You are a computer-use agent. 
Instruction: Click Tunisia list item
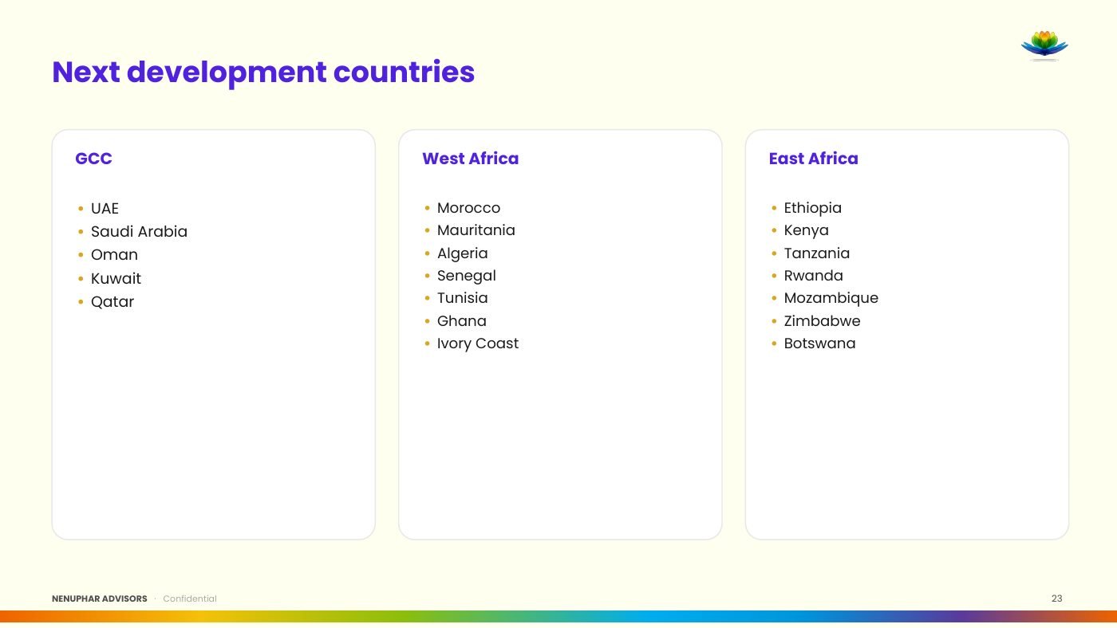coord(462,298)
